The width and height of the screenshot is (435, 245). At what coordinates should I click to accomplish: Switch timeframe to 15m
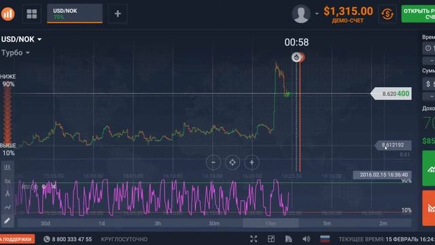tap(271, 223)
